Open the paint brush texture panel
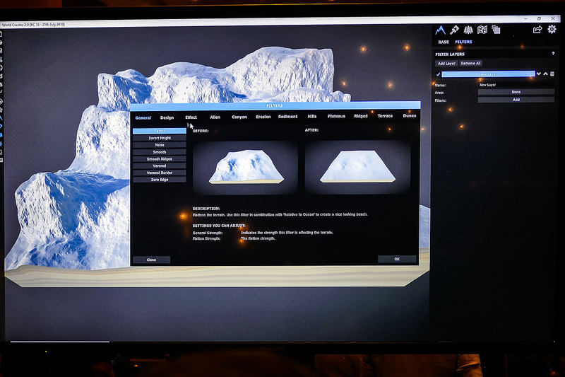Screen dimensions: 565x377 point(454,30)
